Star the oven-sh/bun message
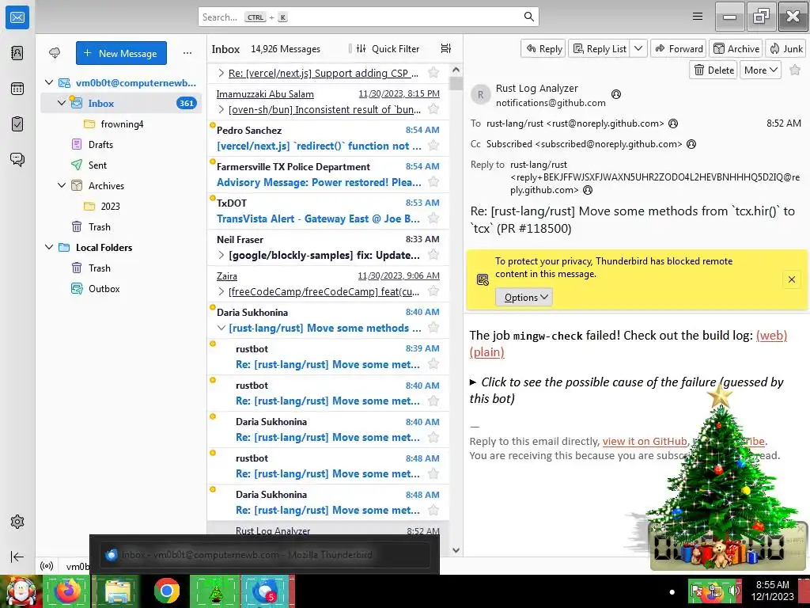The width and height of the screenshot is (810, 608). (x=433, y=109)
